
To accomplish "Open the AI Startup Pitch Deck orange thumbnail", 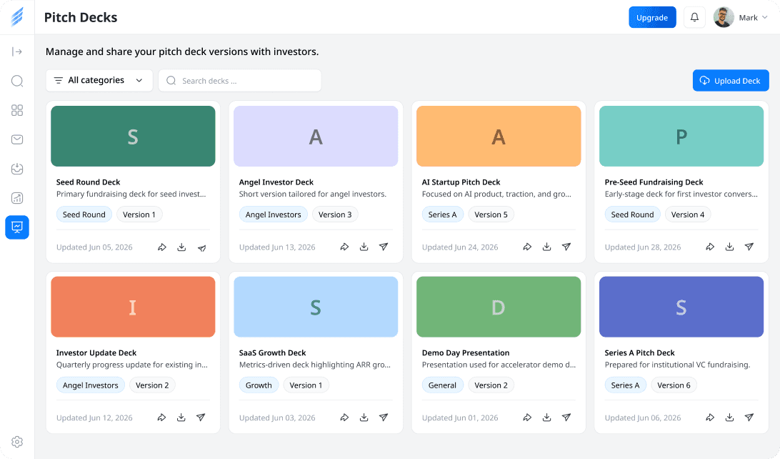I will 499,136.
